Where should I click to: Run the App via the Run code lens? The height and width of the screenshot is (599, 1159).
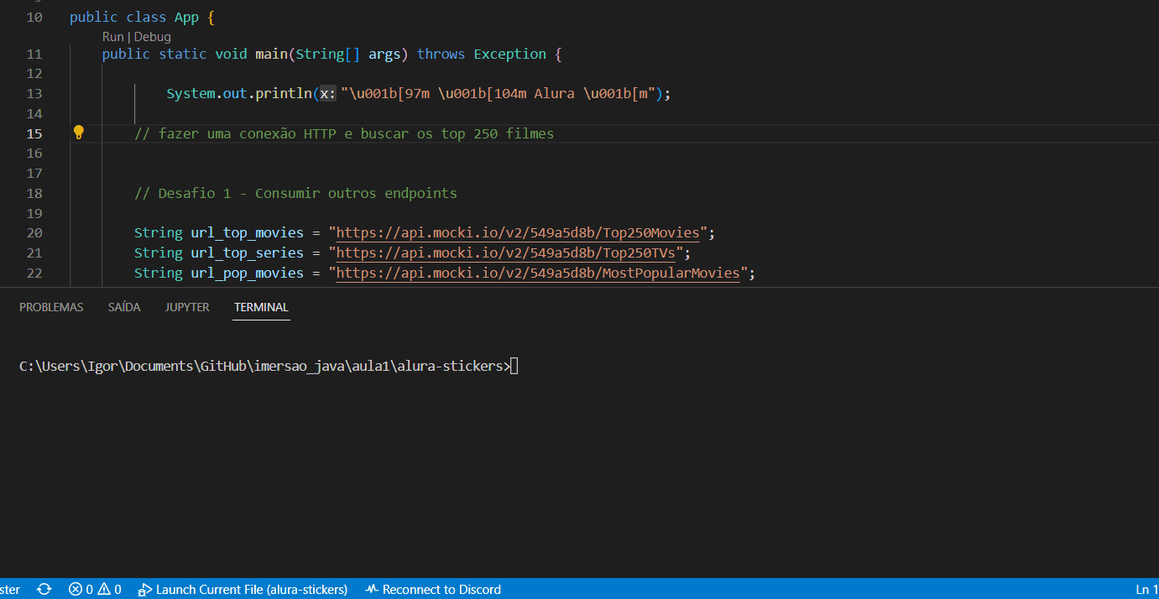112,36
